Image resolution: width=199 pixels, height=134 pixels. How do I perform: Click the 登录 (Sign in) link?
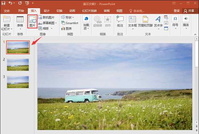177,11
